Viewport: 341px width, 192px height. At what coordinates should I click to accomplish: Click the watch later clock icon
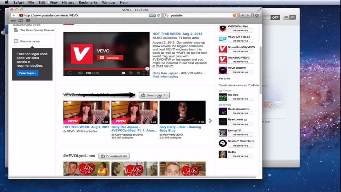pos(138,73)
